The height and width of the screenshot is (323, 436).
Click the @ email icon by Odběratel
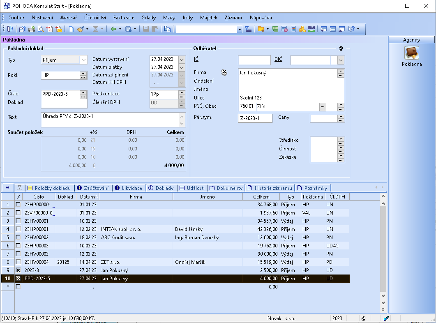pyautogui.click(x=341, y=48)
